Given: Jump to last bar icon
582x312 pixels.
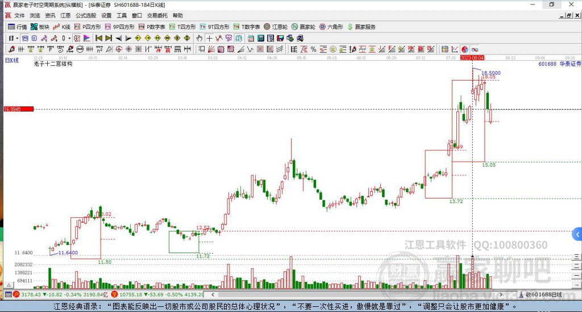Looking at the screenshot, I should click(x=109, y=38).
